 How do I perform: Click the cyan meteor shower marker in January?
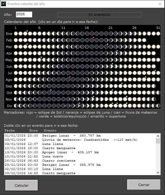pyautogui.click(x=27, y=31)
